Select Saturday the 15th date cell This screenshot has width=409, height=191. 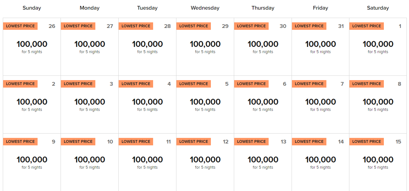click(378, 162)
